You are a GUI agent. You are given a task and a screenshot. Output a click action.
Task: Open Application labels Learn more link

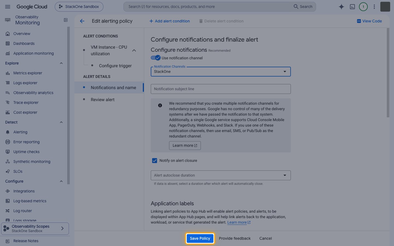pyautogui.click(x=239, y=222)
